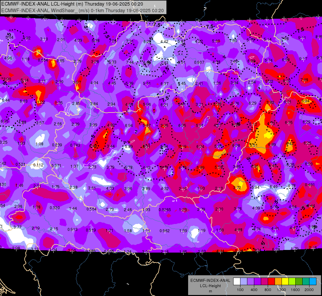Click the wind shear value '0.919'

[91, 230]
